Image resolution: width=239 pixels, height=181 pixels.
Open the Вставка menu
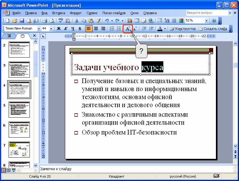[58, 13]
